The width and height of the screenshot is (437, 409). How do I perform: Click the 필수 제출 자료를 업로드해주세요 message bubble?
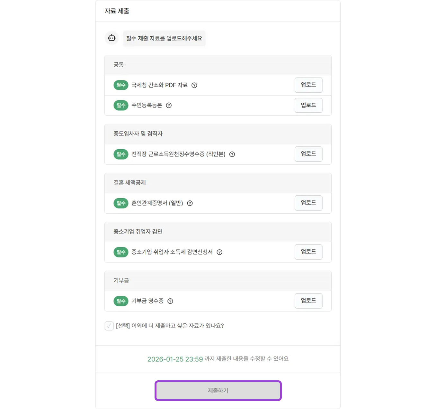(x=164, y=38)
